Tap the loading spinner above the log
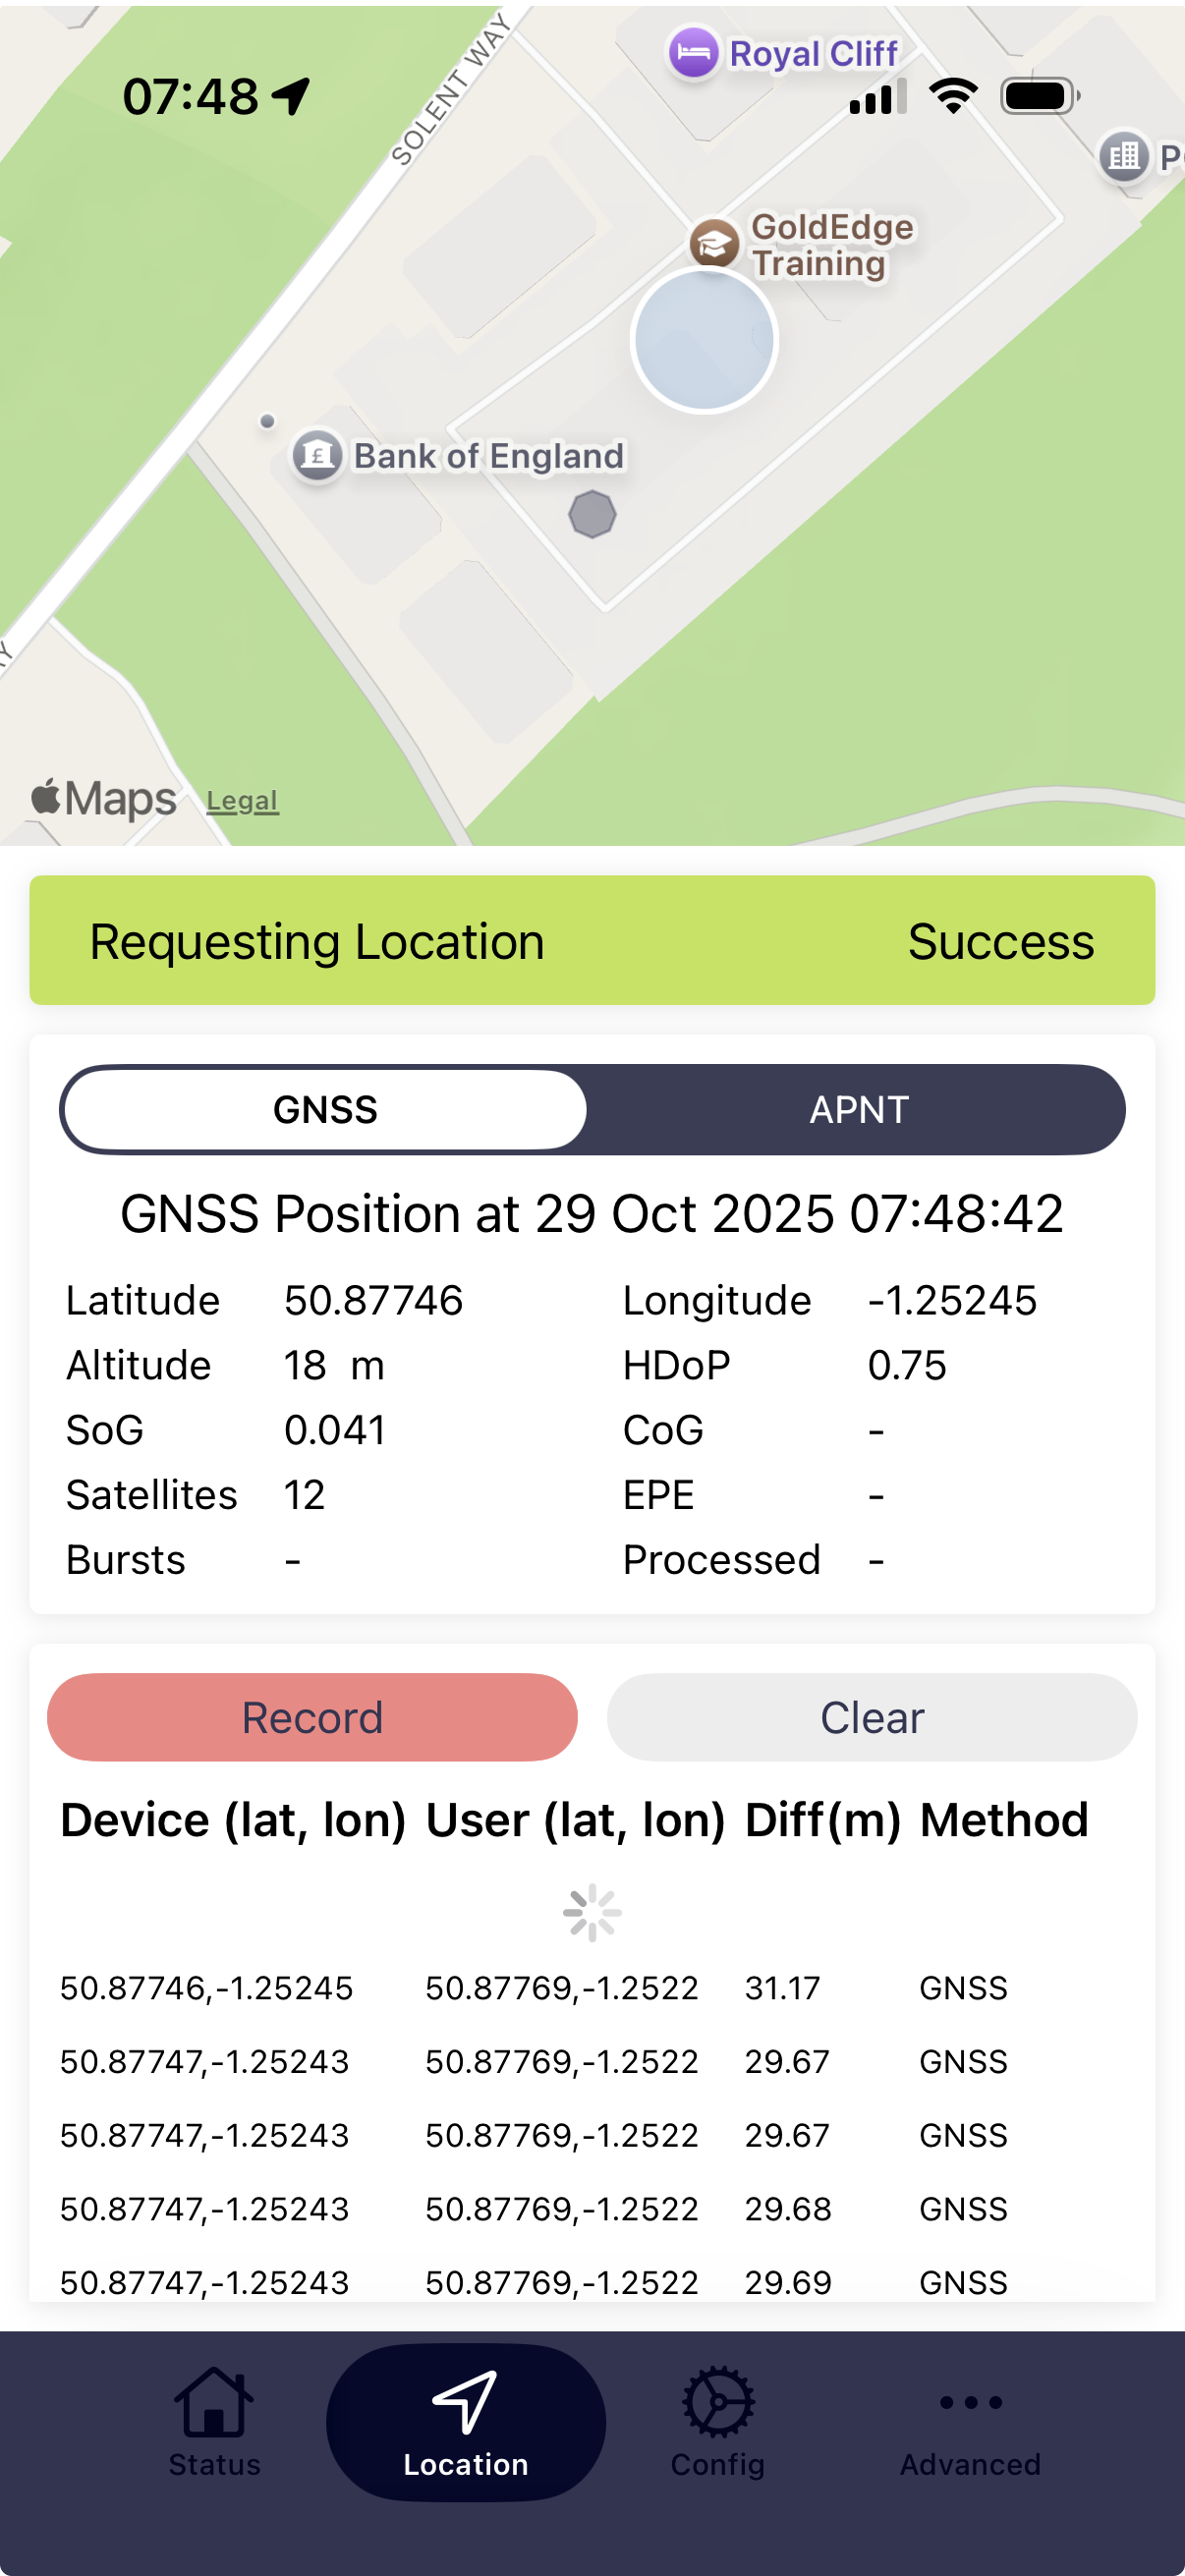This screenshot has width=1185, height=2576. point(592,1912)
